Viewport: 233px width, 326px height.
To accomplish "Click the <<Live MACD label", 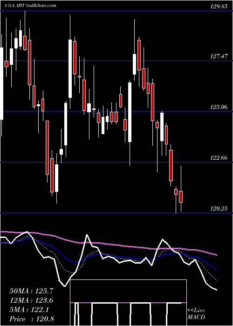I will 196,313.
